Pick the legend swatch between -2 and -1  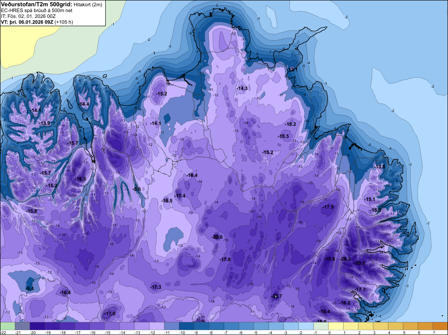coord(306,326)
